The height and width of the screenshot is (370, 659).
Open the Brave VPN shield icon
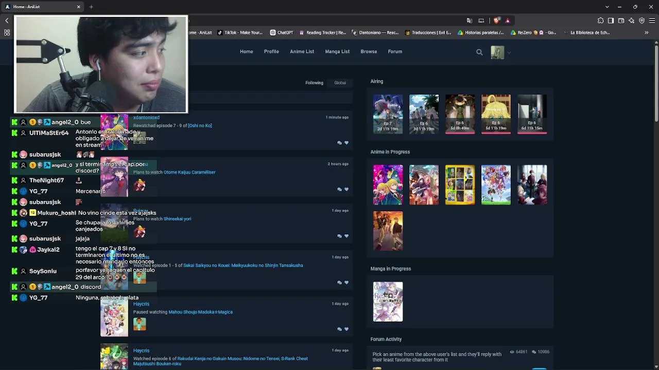tap(641, 21)
